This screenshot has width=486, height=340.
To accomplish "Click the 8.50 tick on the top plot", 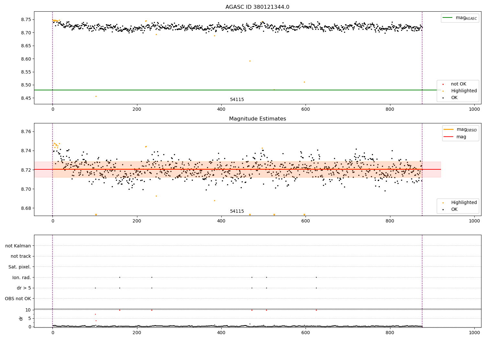I will (x=26, y=85).
